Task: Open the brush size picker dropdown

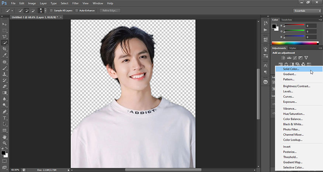Action: pos(45,11)
